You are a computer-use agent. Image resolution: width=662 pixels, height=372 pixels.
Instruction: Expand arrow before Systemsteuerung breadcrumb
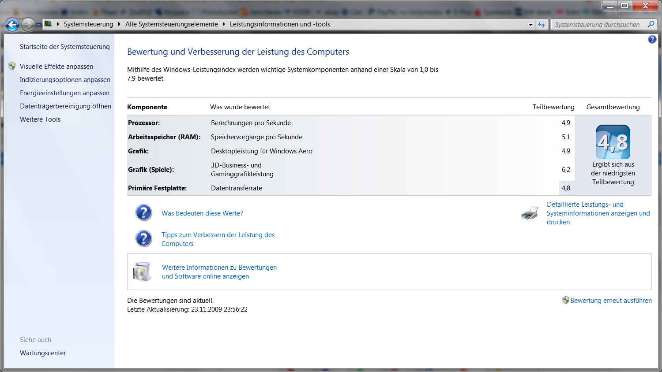pos(58,24)
